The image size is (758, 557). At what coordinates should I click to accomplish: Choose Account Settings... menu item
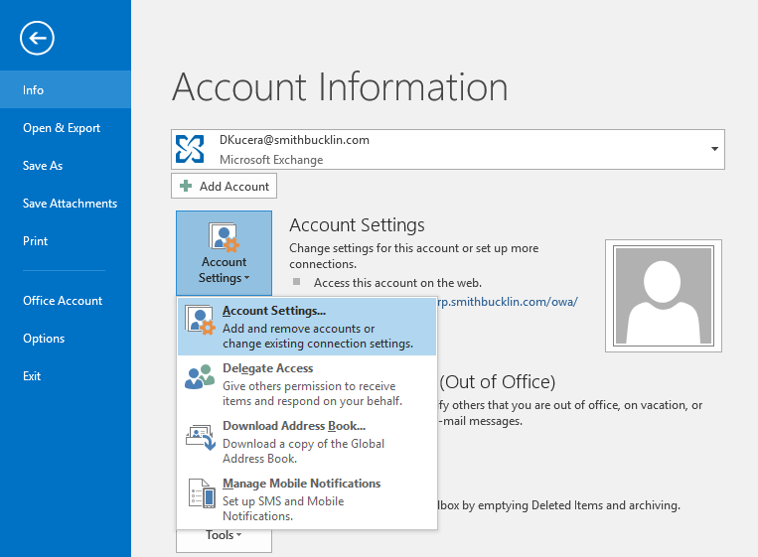pos(307,327)
